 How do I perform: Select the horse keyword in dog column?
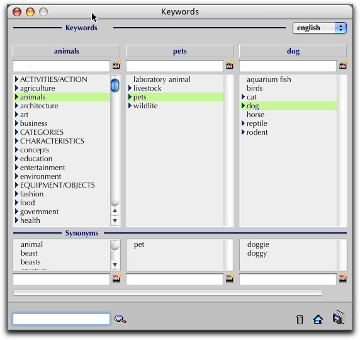pos(256,115)
